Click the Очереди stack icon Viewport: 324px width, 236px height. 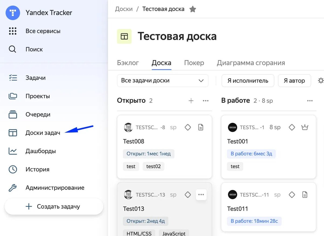coord(13,114)
